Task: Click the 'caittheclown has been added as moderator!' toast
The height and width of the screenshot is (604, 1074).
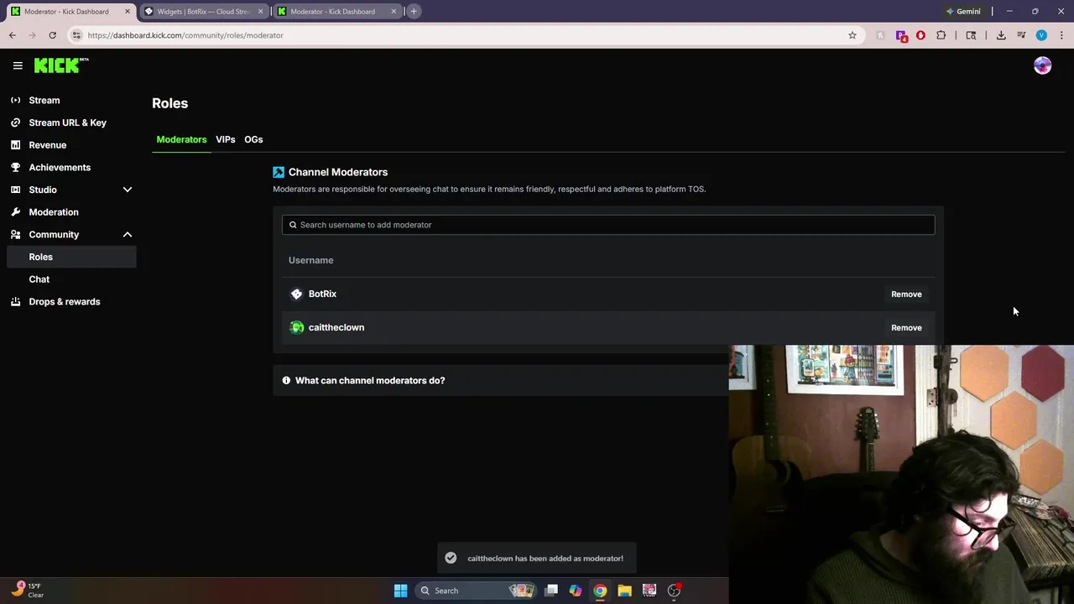Action: pyautogui.click(x=536, y=558)
